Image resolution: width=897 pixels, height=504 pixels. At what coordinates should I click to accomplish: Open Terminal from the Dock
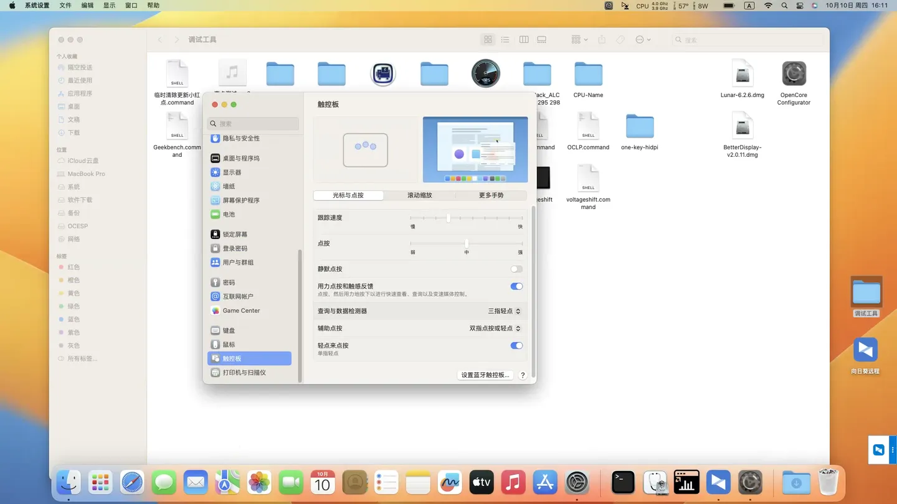pyautogui.click(x=623, y=482)
